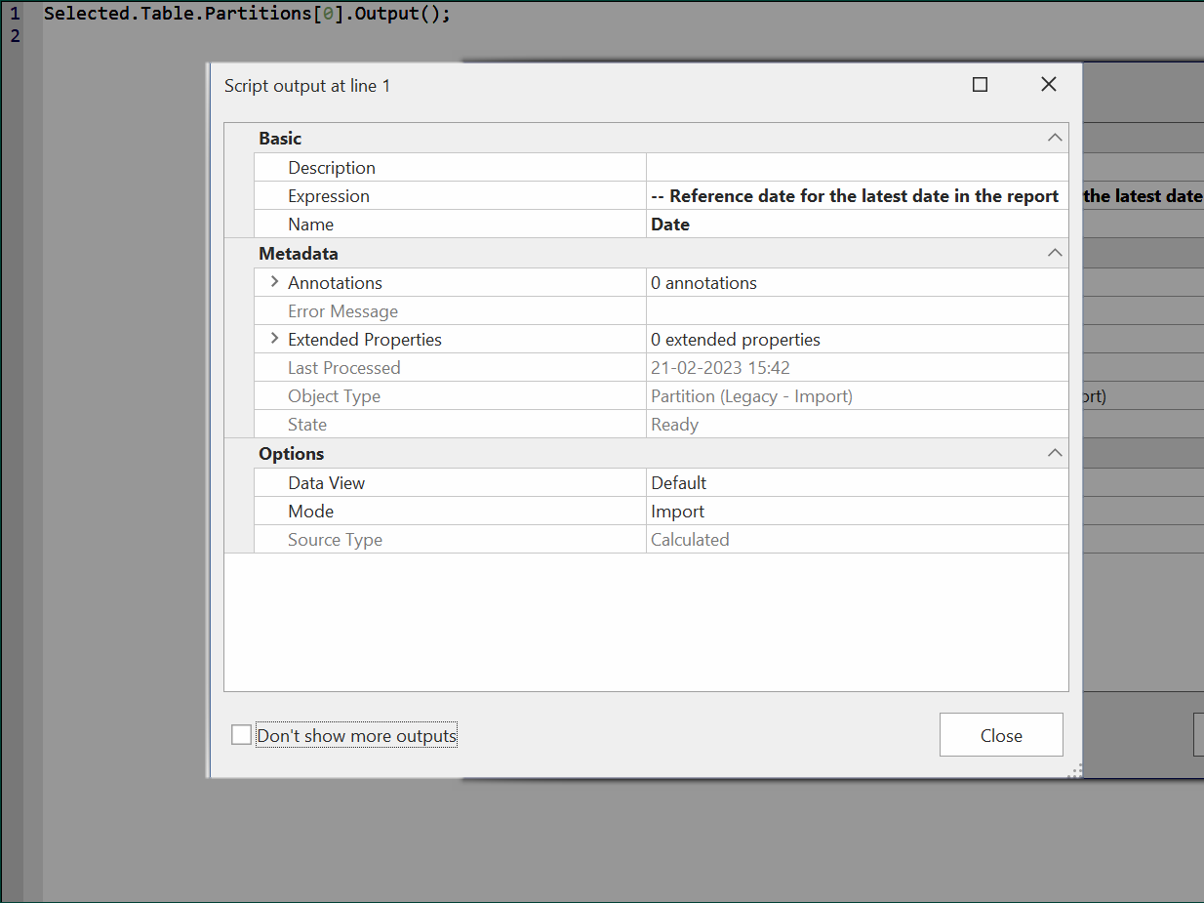Expand the Extended Properties entry
Image resolution: width=1204 pixels, height=903 pixels.
click(273, 339)
